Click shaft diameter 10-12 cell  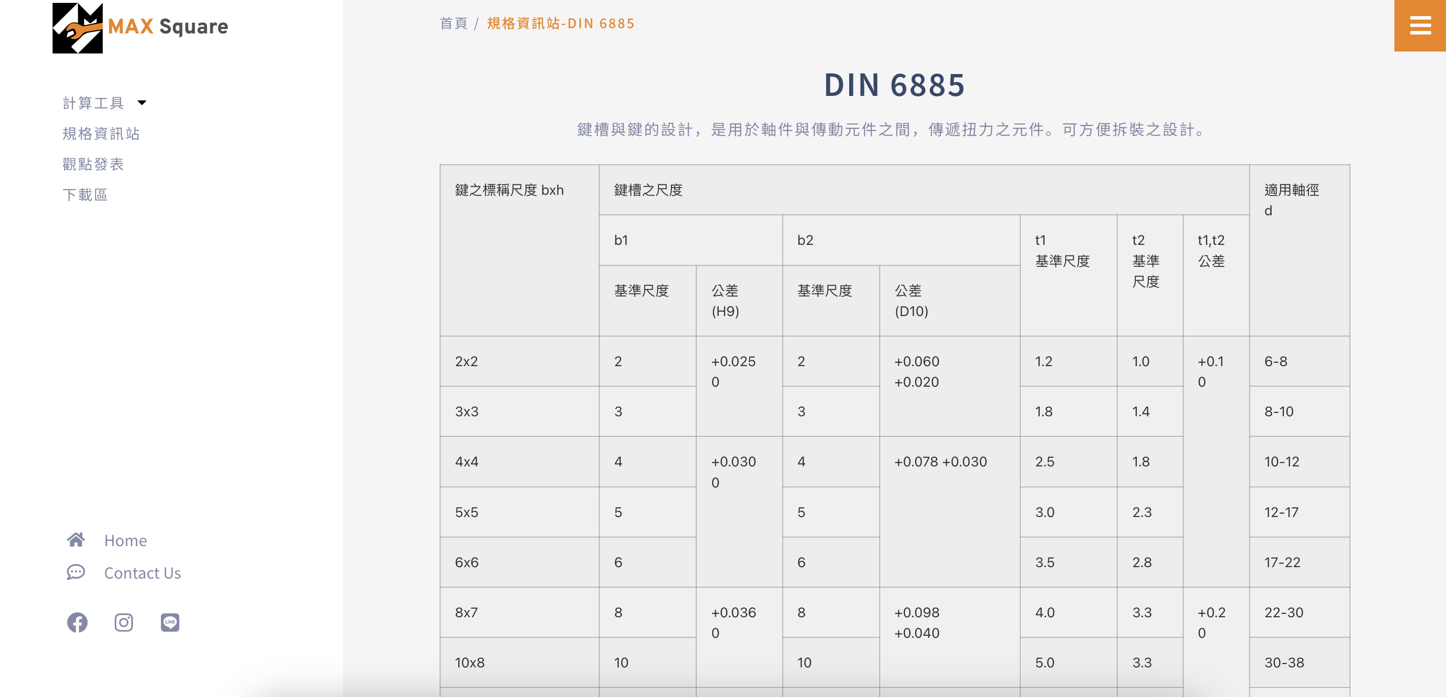(x=1299, y=462)
